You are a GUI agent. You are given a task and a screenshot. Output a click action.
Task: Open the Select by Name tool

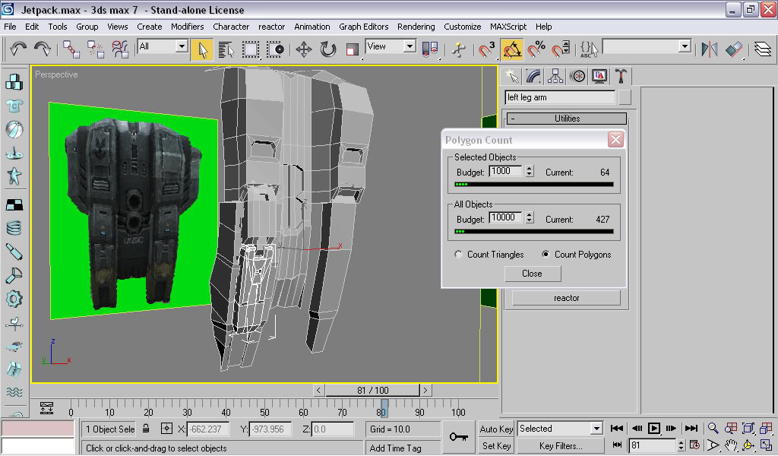pyautogui.click(x=226, y=49)
